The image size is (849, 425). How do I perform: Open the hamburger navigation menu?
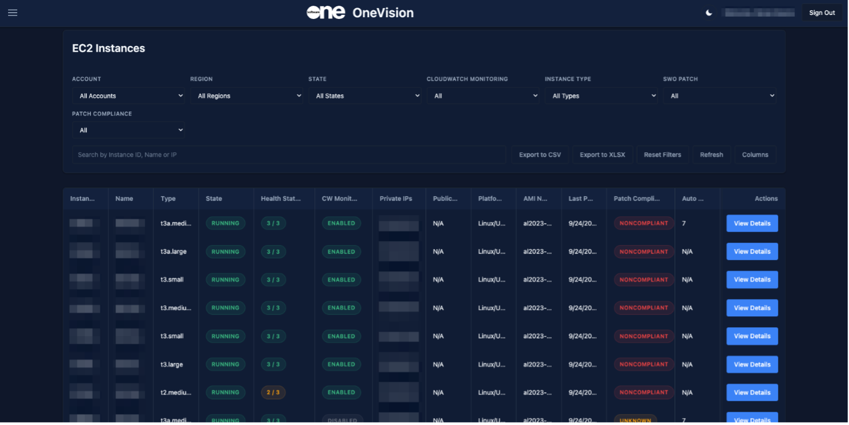tap(13, 13)
